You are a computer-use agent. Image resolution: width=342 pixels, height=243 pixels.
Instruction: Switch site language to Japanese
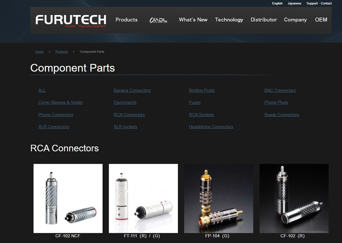tap(294, 3)
